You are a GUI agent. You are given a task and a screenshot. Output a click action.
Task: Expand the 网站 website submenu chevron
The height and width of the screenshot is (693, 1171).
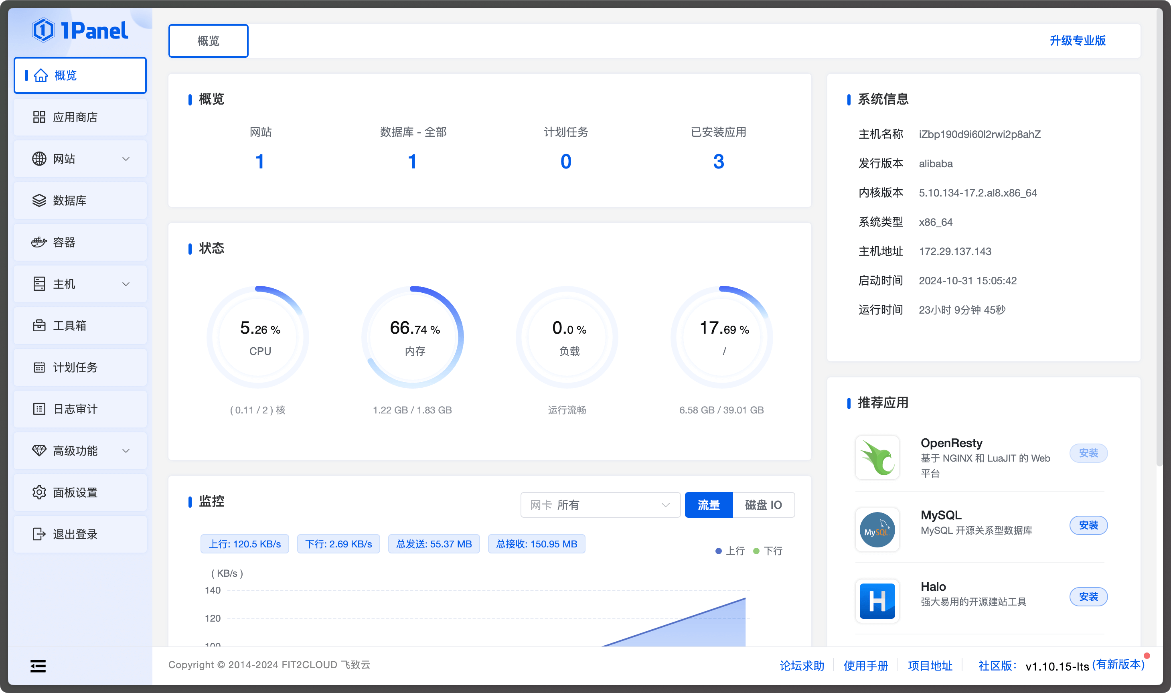126,159
